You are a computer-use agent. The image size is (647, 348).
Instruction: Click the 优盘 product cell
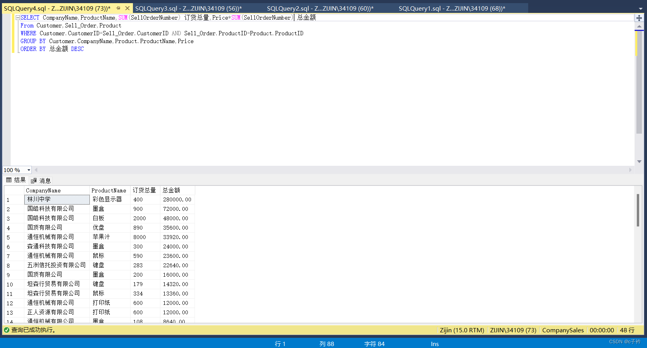coord(110,228)
